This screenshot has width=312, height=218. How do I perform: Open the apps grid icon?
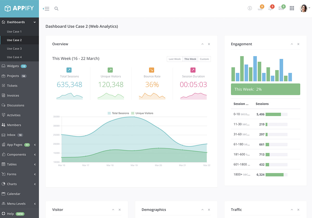pos(292,8)
